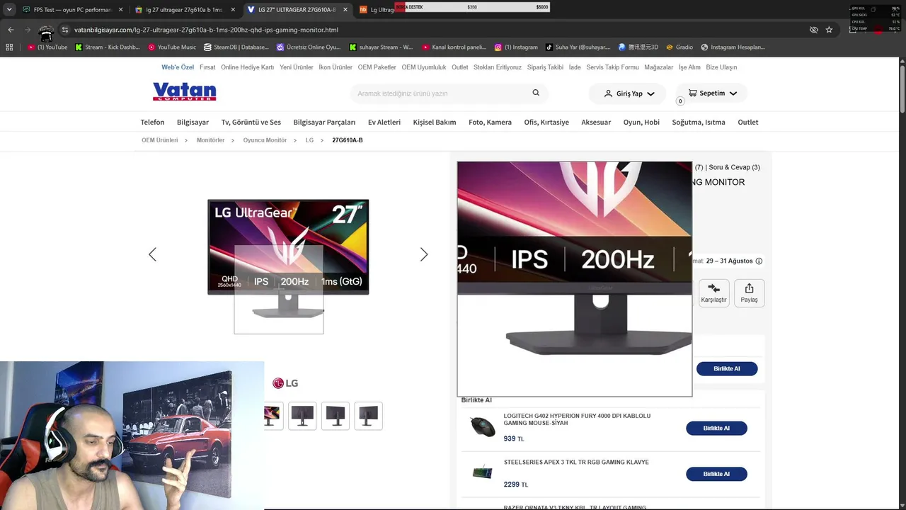Image resolution: width=906 pixels, height=510 pixels.
Task: Click the main LG UltraGear product image
Action: 288,259
